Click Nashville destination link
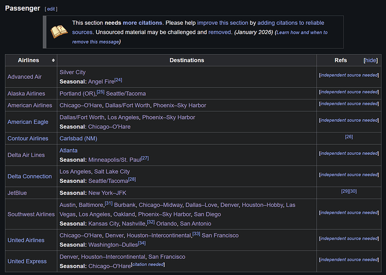Image resolution: width=386 pixels, height=275 pixels. [x=134, y=224]
